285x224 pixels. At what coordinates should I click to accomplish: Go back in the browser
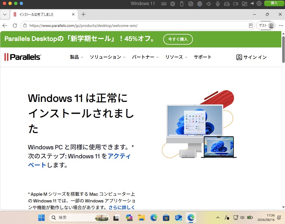coord(5,26)
